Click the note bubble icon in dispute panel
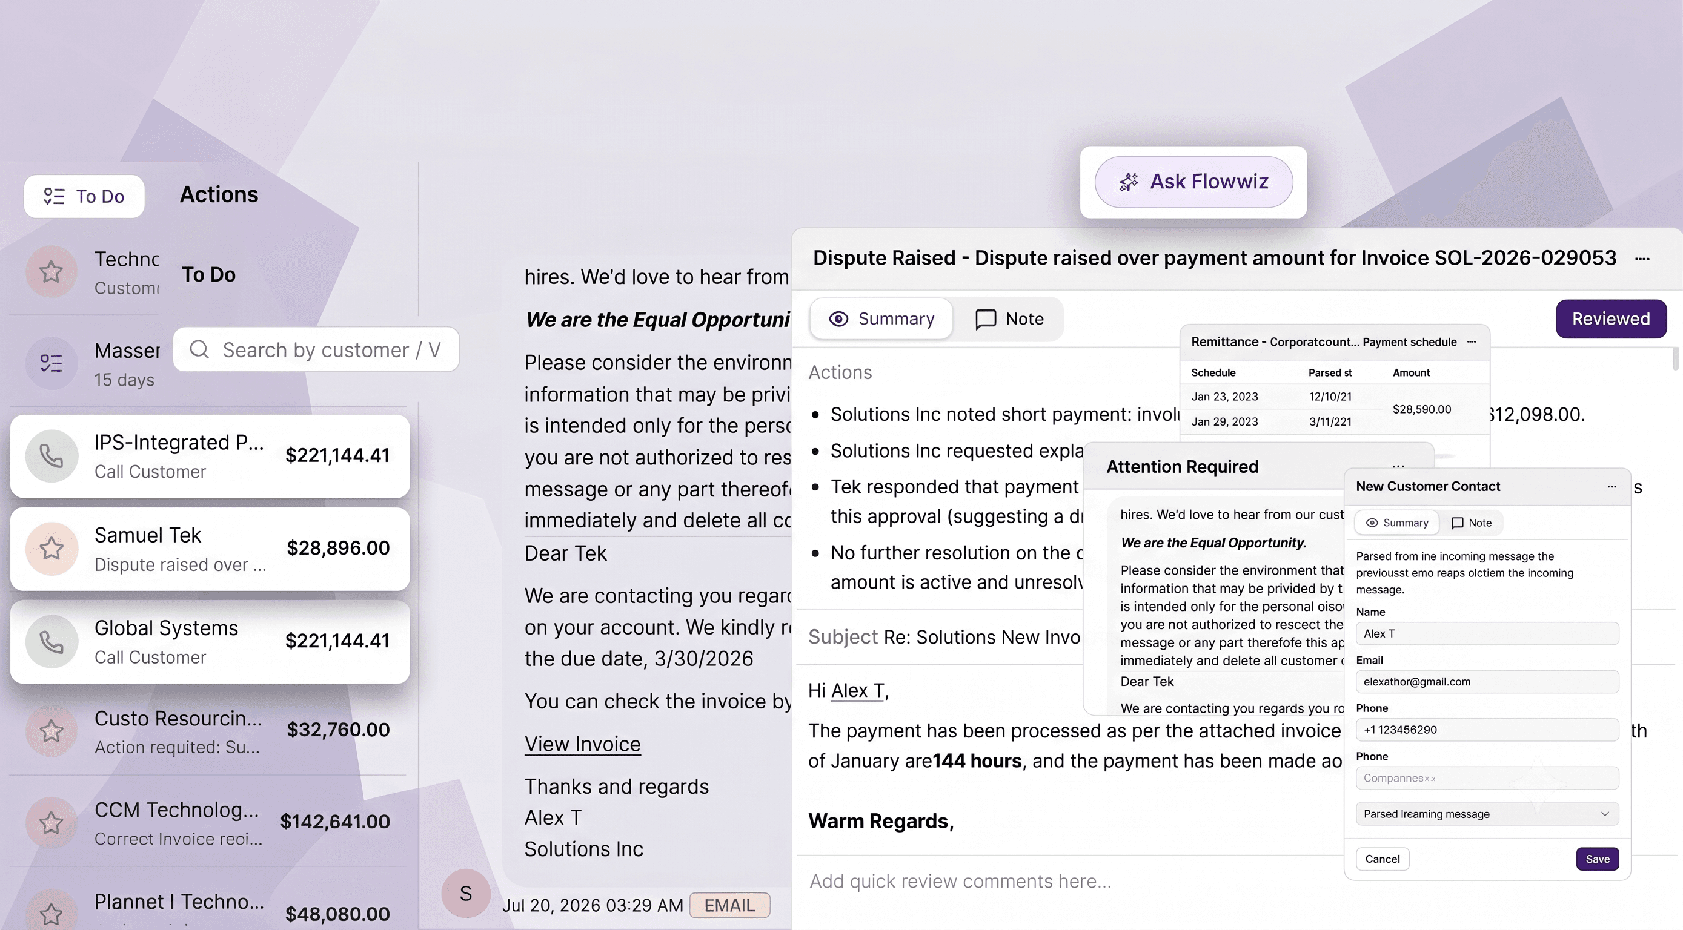This screenshot has height=930, width=1683. pyautogui.click(x=985, y=319)
